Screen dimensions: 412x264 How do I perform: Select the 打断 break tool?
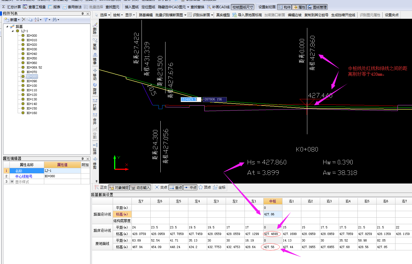[x=95, y=104]
